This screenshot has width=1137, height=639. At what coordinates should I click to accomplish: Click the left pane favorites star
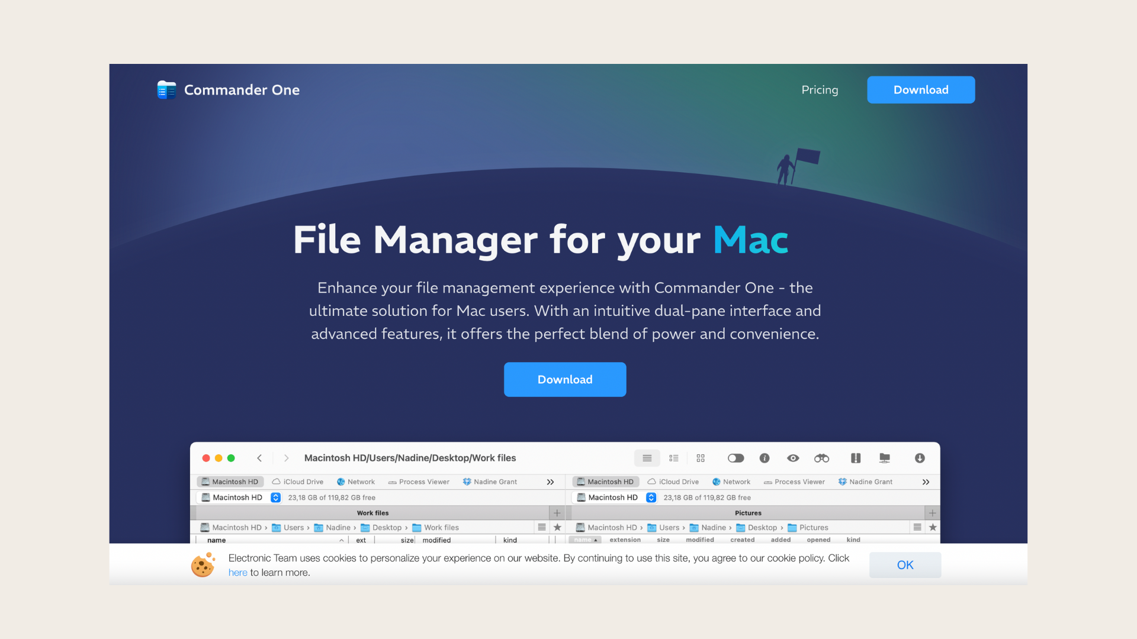pos(557,527)
